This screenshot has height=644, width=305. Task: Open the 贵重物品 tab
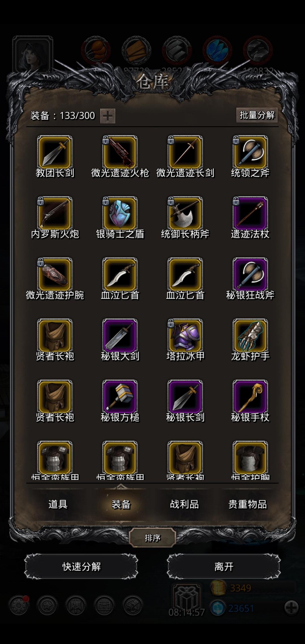247,504
